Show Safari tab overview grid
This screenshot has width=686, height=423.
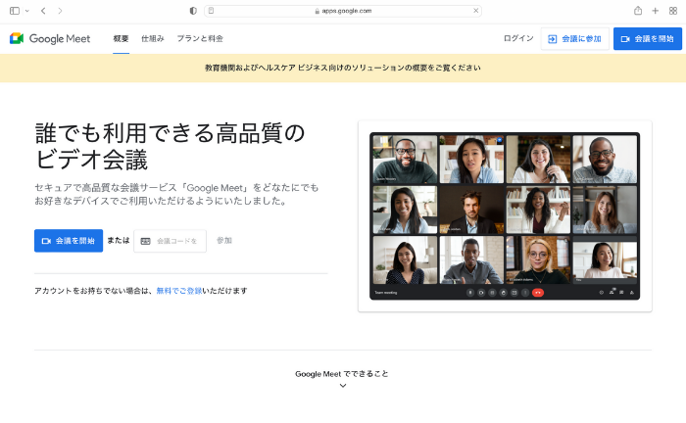pyautogui.click(x=673, y=11)
